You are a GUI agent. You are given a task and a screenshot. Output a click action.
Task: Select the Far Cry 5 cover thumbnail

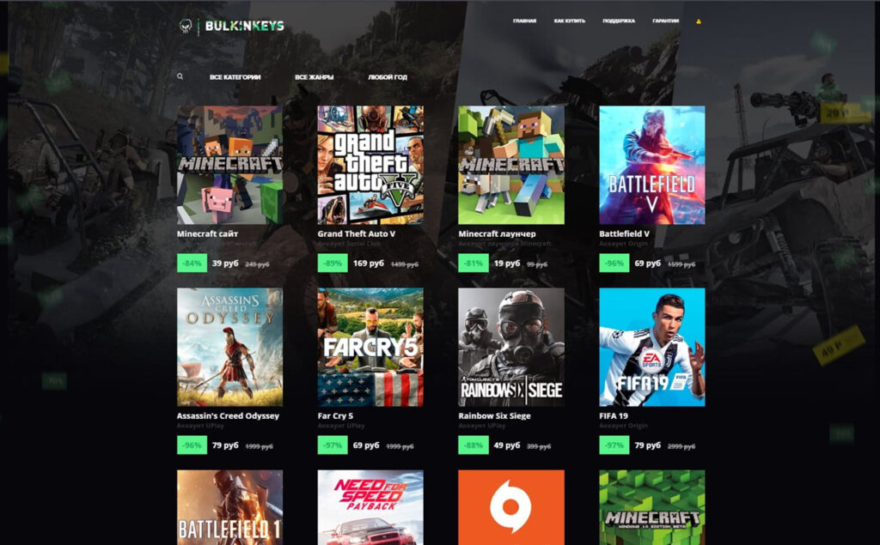(x=370, y=347)
